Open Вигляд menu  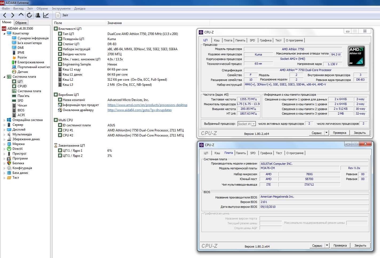click(x=18, y=9)
